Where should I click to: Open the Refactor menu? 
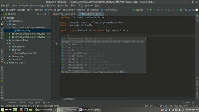tap(52, 6)
